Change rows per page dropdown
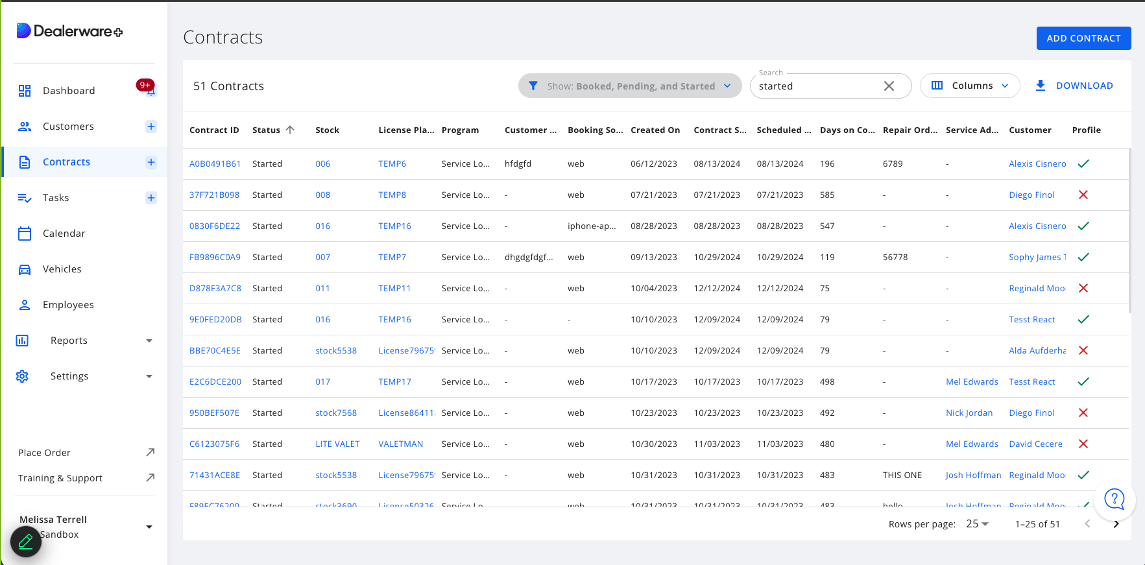The height and width of the screenshot is (565, 1145). [x=977, y=524]
